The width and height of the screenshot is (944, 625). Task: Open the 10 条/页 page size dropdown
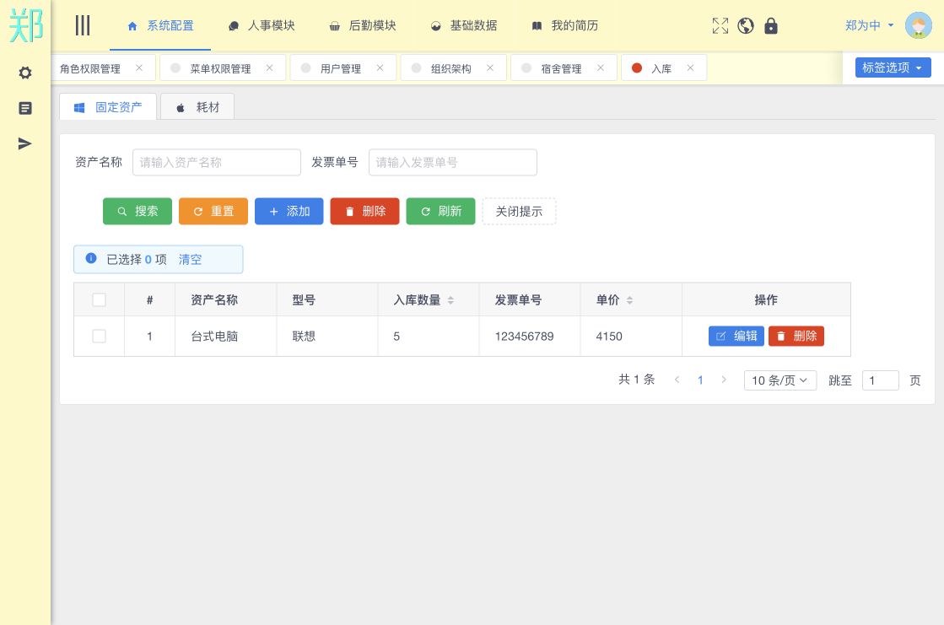(779, 380)
